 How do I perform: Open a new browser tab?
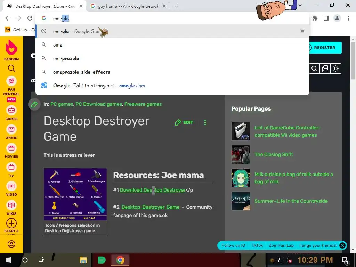177,6
